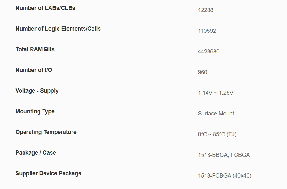This screenshot has height=189, width=287.
Task: Click the Operating Temperature label
Action: pyautogui.click(x=46, y=132)
